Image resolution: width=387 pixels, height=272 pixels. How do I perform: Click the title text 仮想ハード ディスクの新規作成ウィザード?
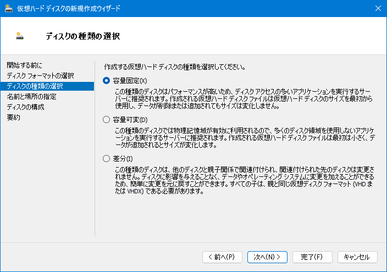click(x=68, y=8)
